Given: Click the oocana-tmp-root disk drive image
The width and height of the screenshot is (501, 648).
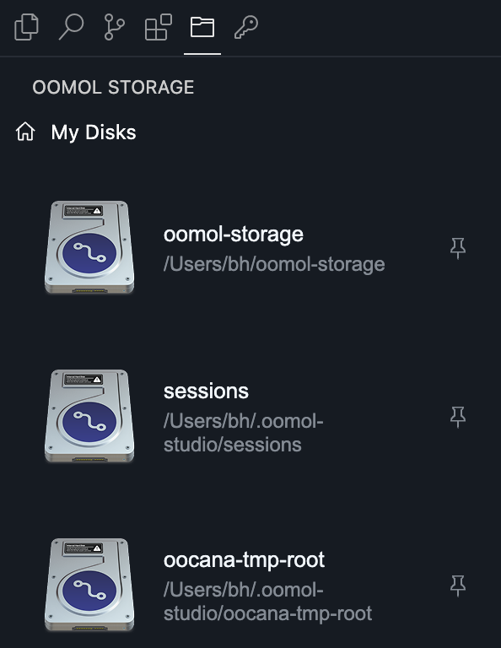Looking at the screenshot, I should pos(89,585).
